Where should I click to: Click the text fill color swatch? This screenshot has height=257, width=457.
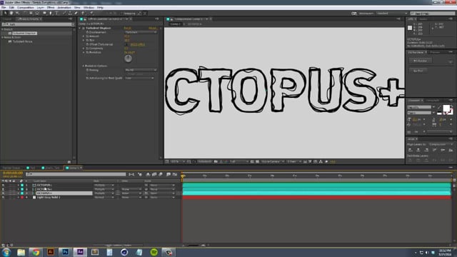click(446, 108)
